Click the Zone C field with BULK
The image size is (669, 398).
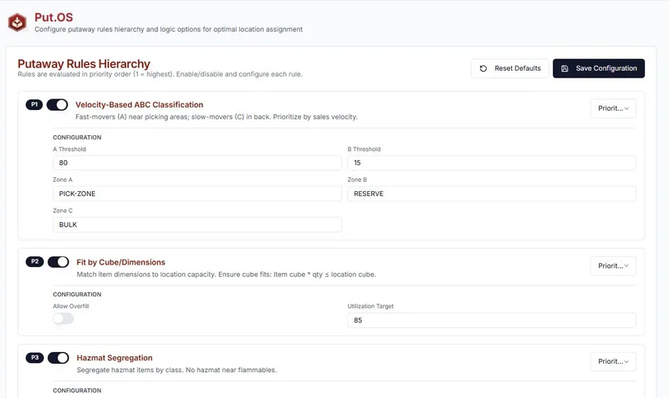[x=197, y=224]
